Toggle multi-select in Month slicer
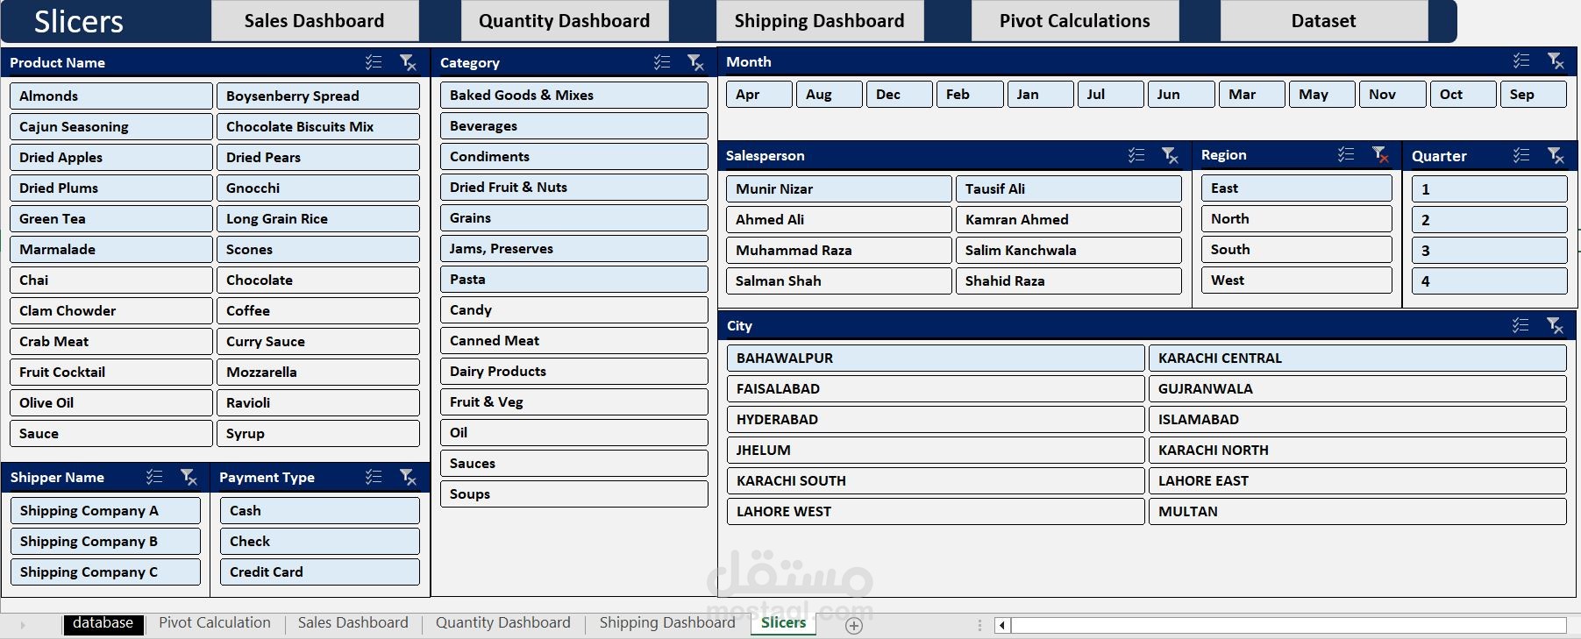The image size is (1581, 639). [x=1521, y=61]
